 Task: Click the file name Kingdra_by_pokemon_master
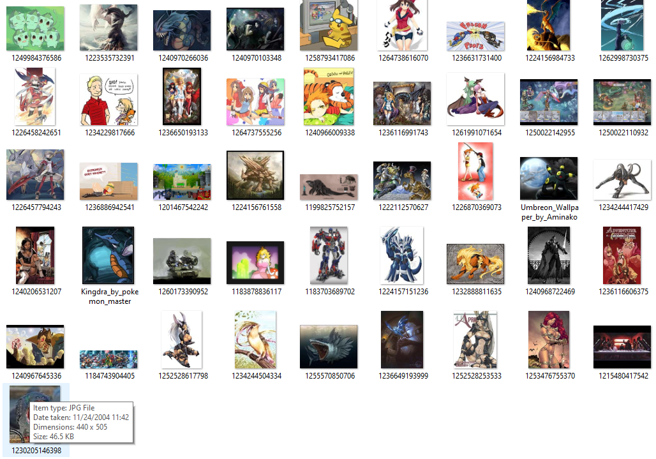click(110, 296)
